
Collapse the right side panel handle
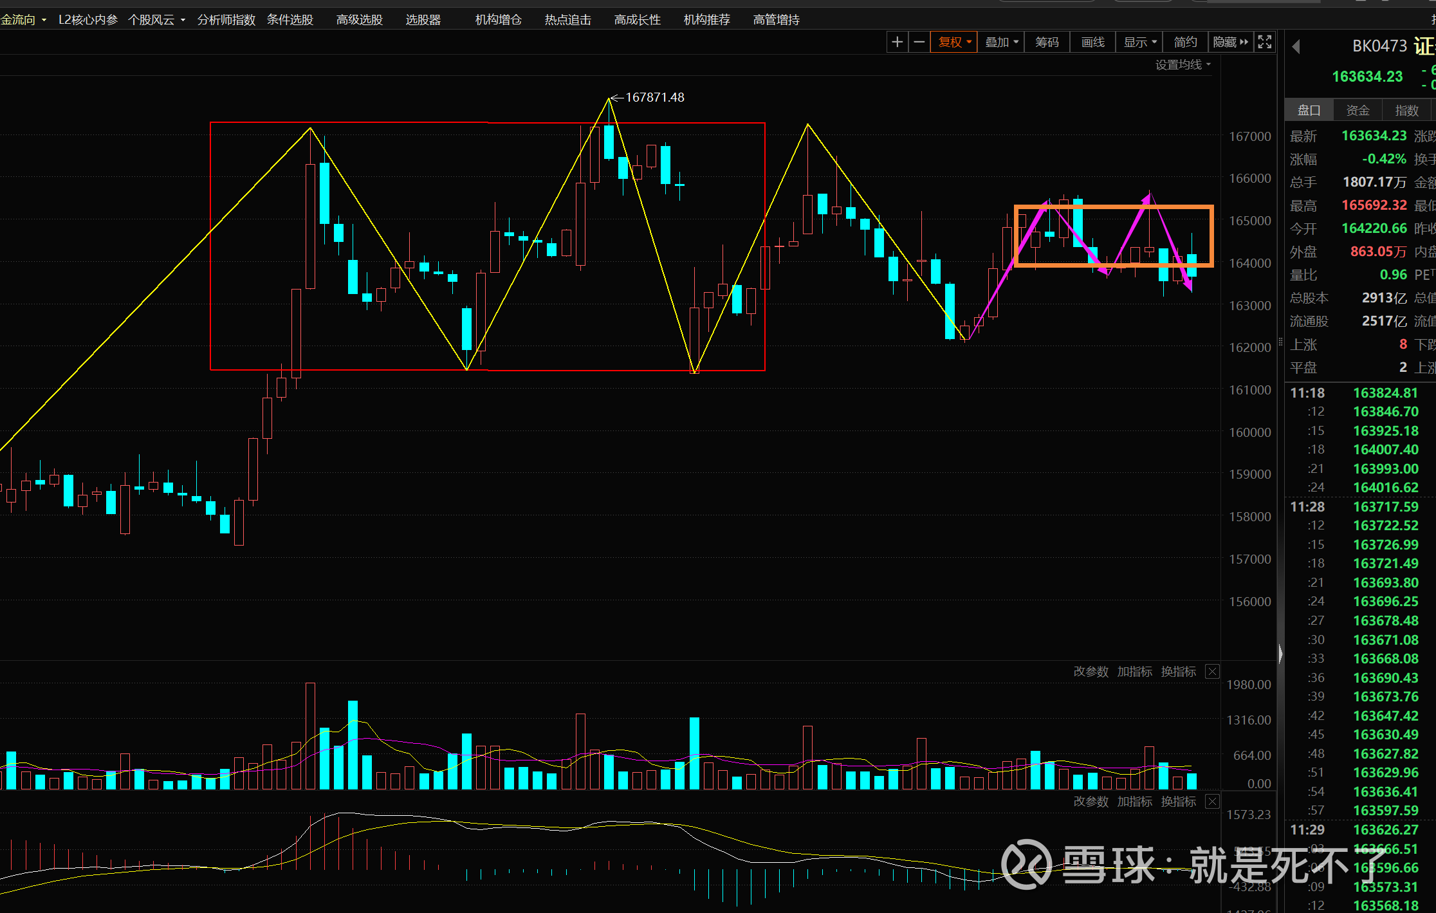pos(1280,654)
